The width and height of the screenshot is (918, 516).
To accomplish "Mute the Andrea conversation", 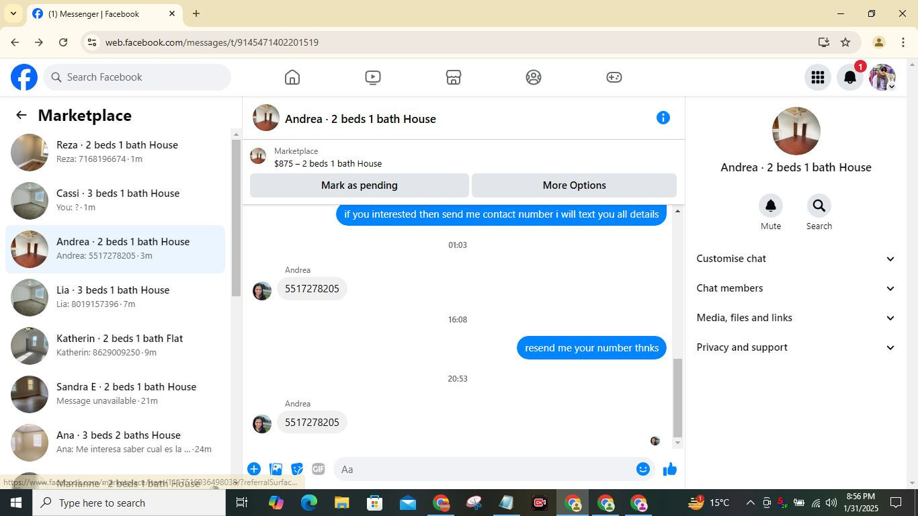I will 771,206.
